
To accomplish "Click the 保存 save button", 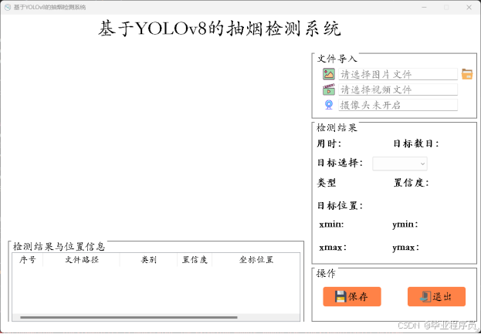I will [352, 297].
